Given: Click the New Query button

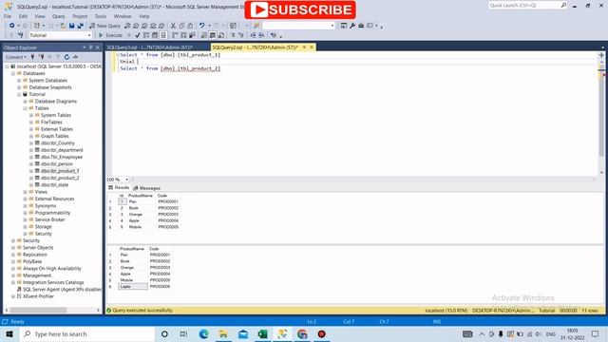Looking at the screenshot, I should click(x=104, y=26).
